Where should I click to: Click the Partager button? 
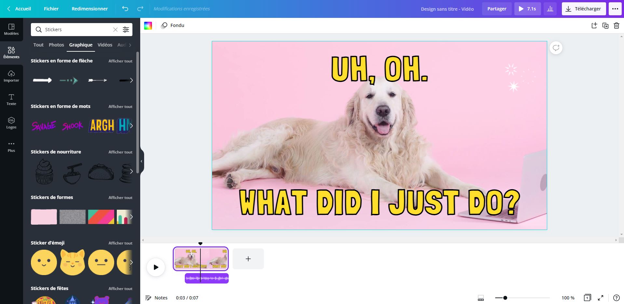(x=497, y=9)
